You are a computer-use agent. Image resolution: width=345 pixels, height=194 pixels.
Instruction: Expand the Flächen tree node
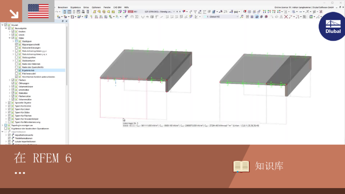click(x=10, y=80)
